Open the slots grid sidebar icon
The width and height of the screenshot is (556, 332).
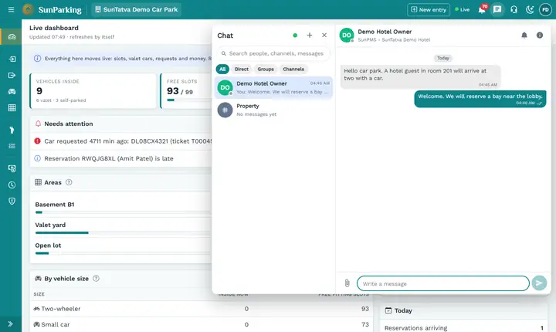[x=12, y=108]
